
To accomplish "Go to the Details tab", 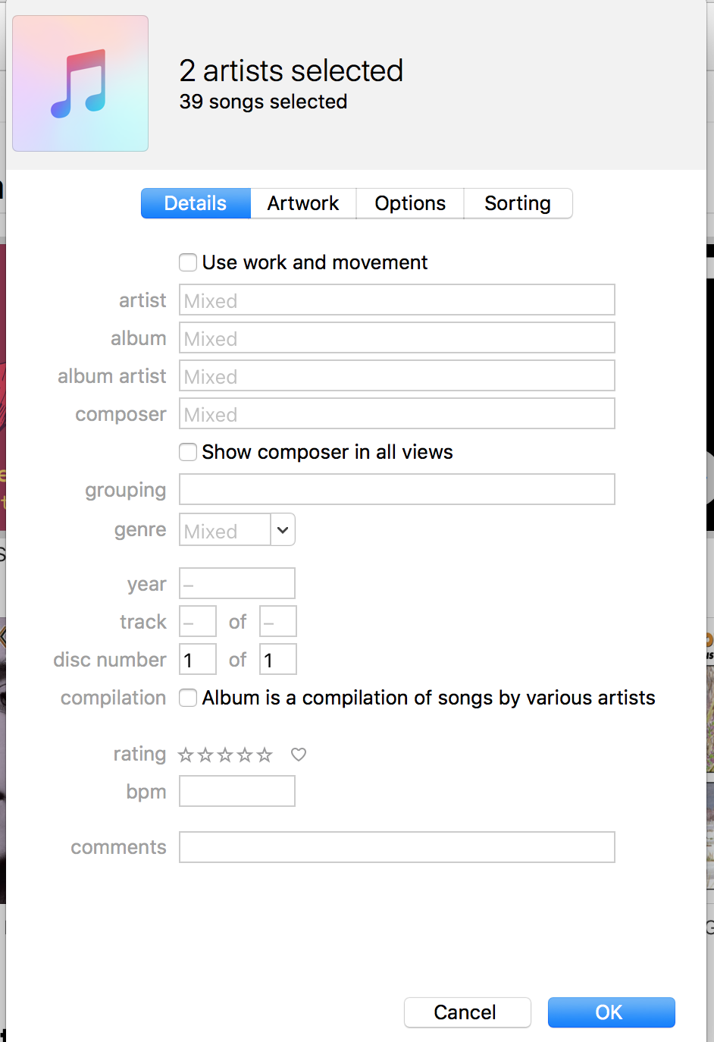I will tap(196, 203).
